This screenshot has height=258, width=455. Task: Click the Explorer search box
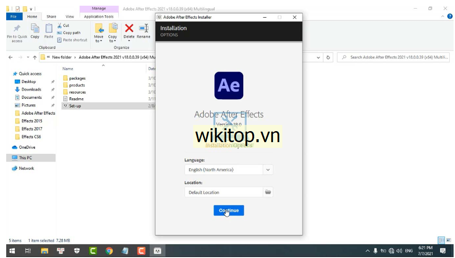(393, 57)
